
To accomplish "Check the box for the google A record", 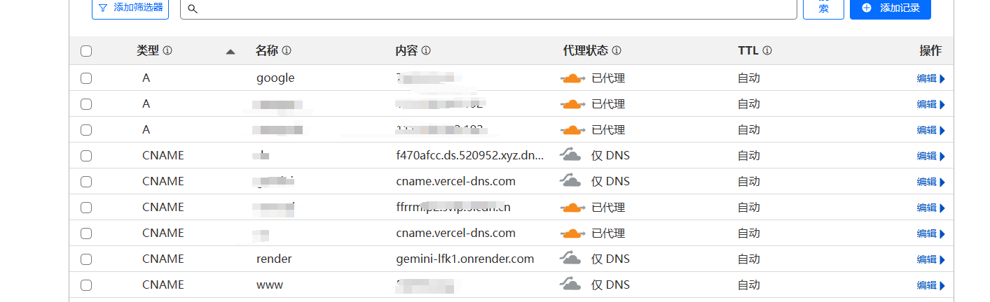I will pyautogui.click(x=86, y=78).
